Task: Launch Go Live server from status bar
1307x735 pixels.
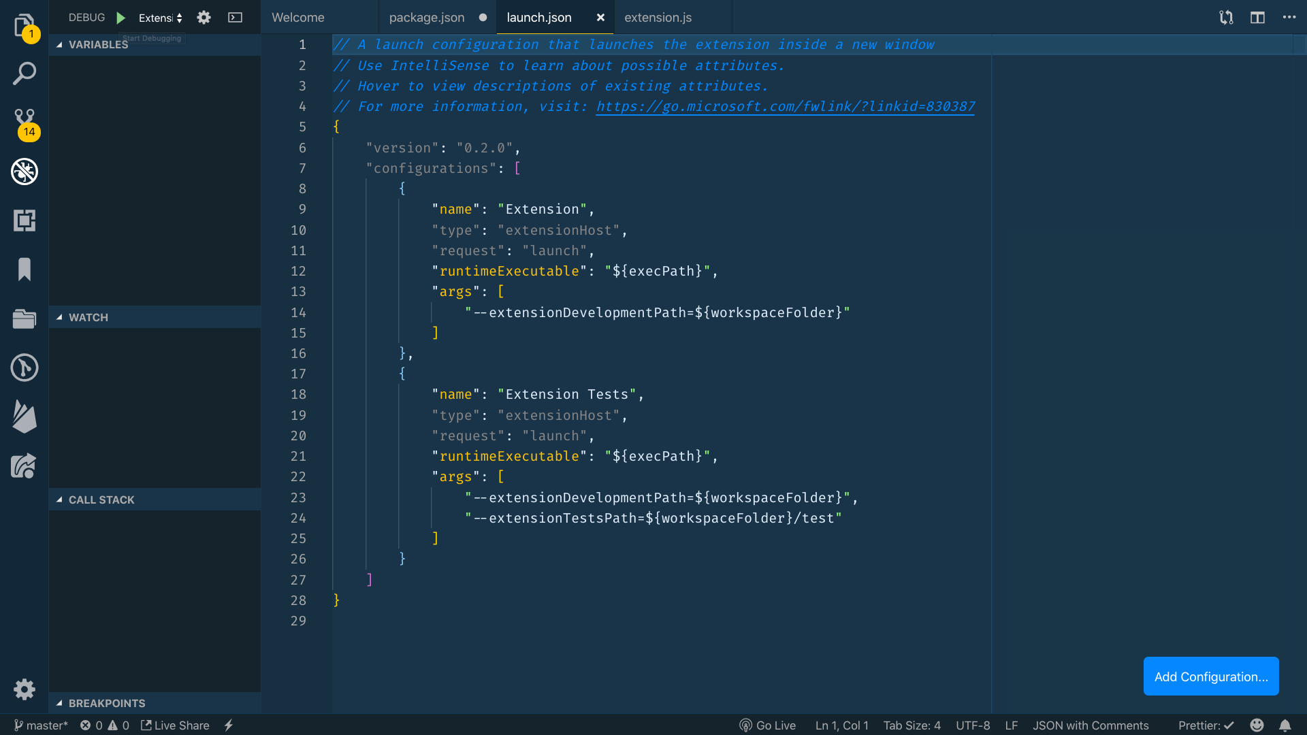Action: tap(767, 725)
